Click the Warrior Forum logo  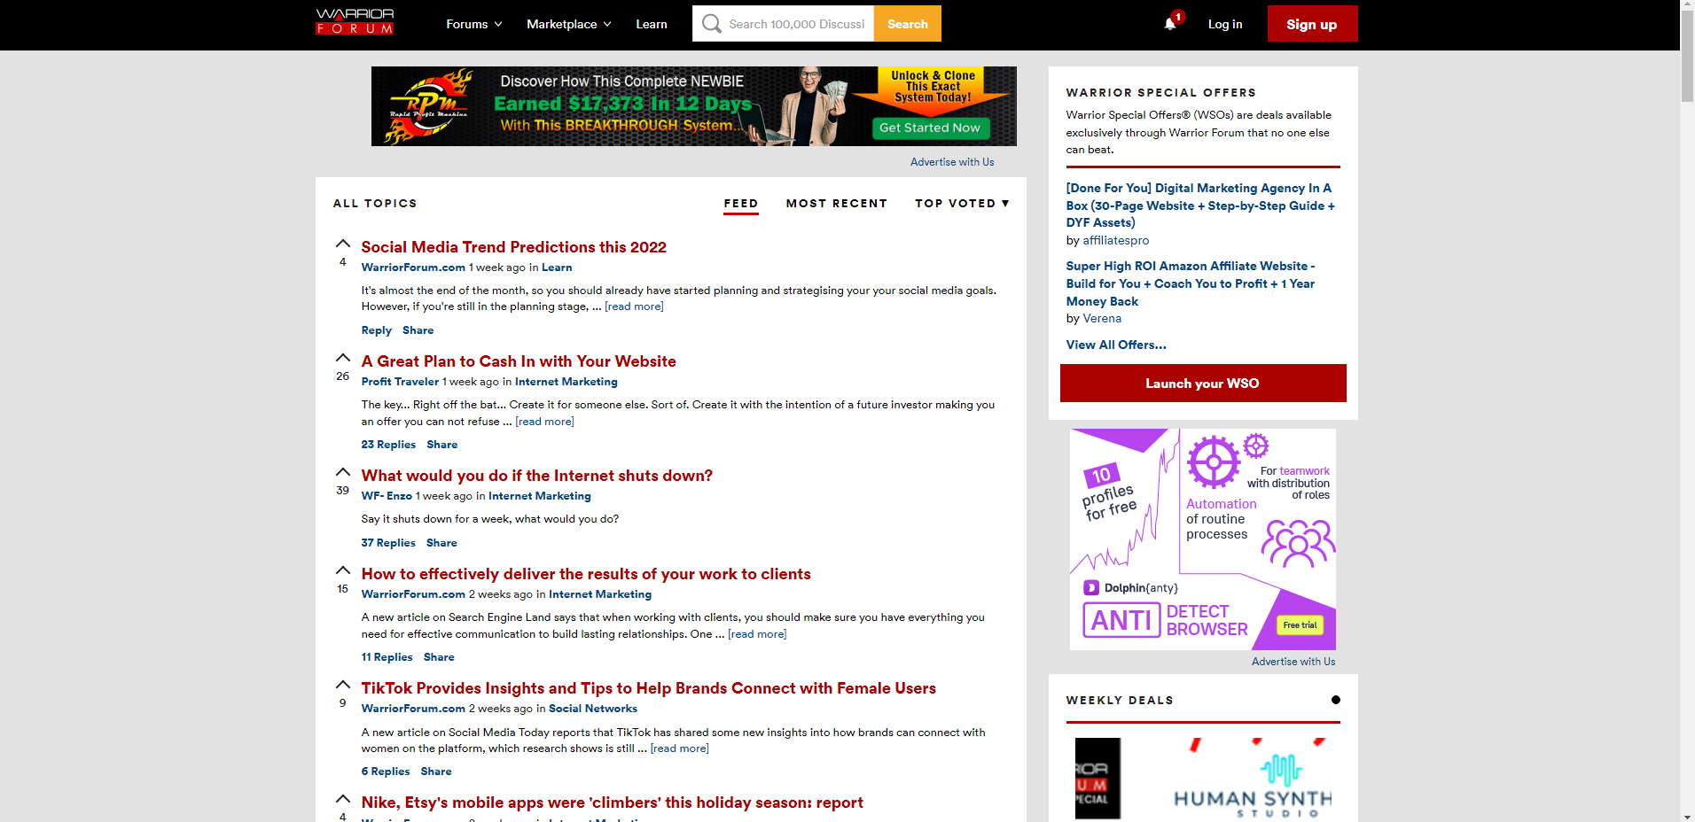tap(355, 22)
